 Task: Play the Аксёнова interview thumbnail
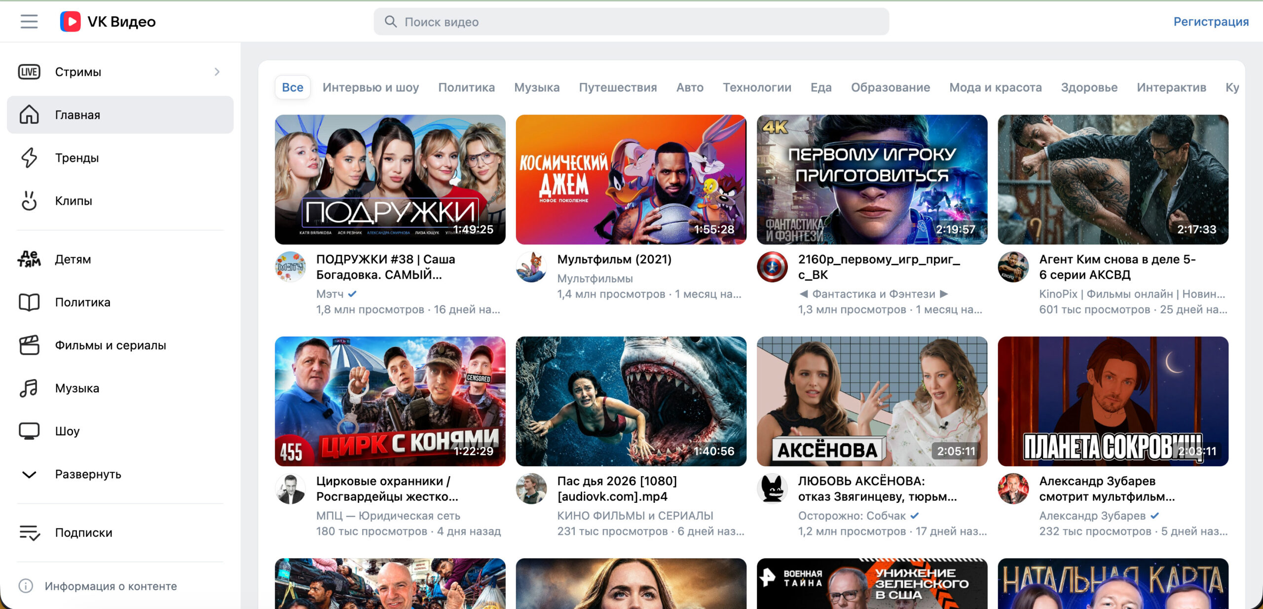(x=872, y=401)
